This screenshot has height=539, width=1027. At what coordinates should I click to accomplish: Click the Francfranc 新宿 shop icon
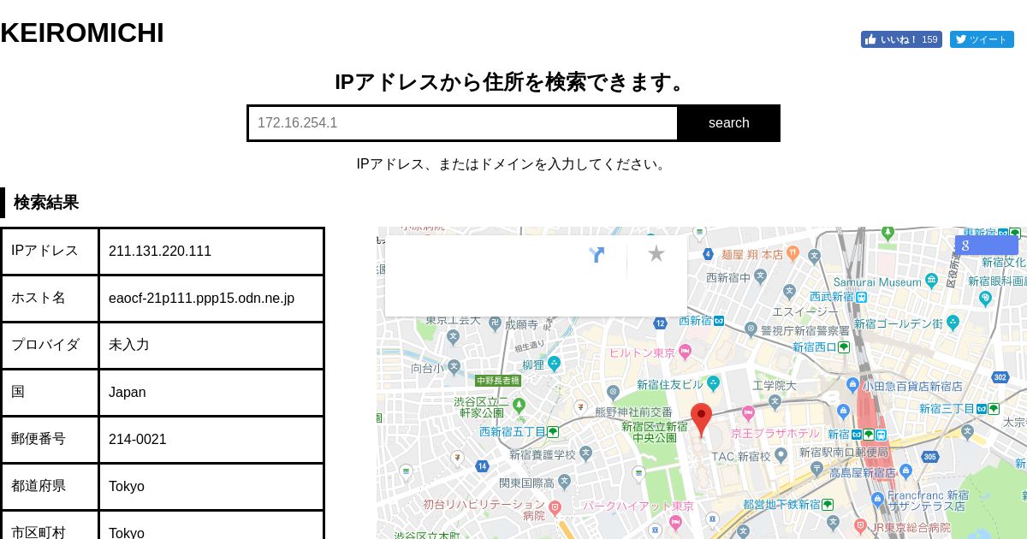(x=877, y=499)
